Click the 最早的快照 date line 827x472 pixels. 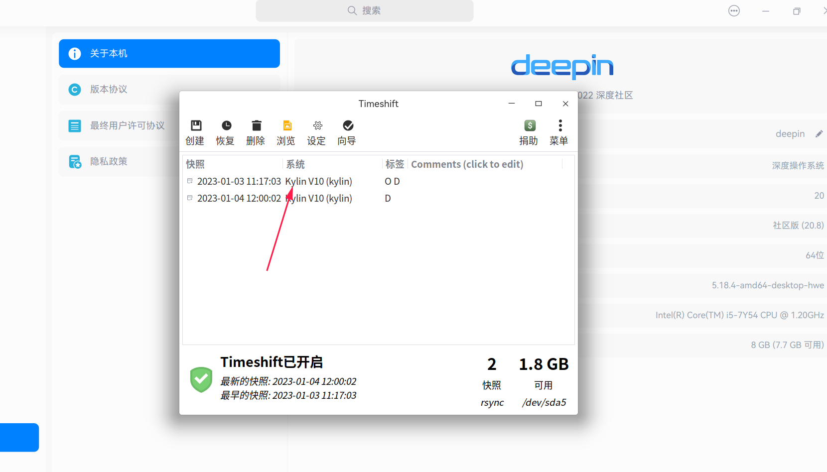coord(288,395)
